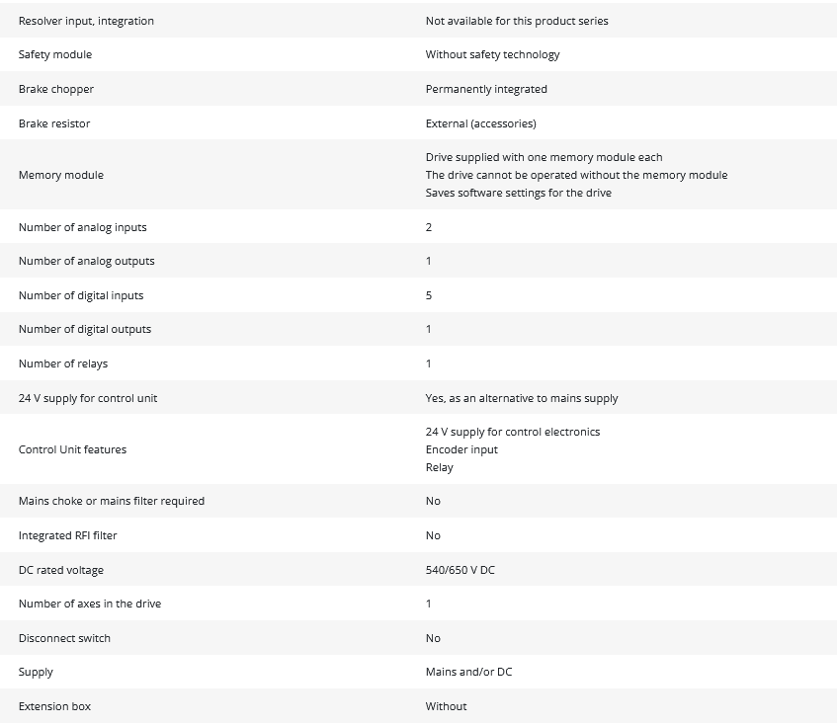The height and width of the screenshot is (726, 839).
Task: Select the "Without safety technology" value text
Action: 492,54
